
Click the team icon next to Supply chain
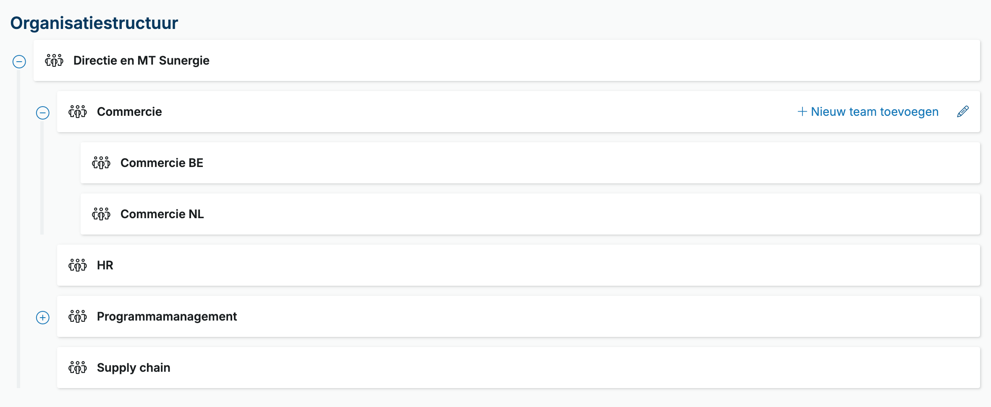coord(78,368)
